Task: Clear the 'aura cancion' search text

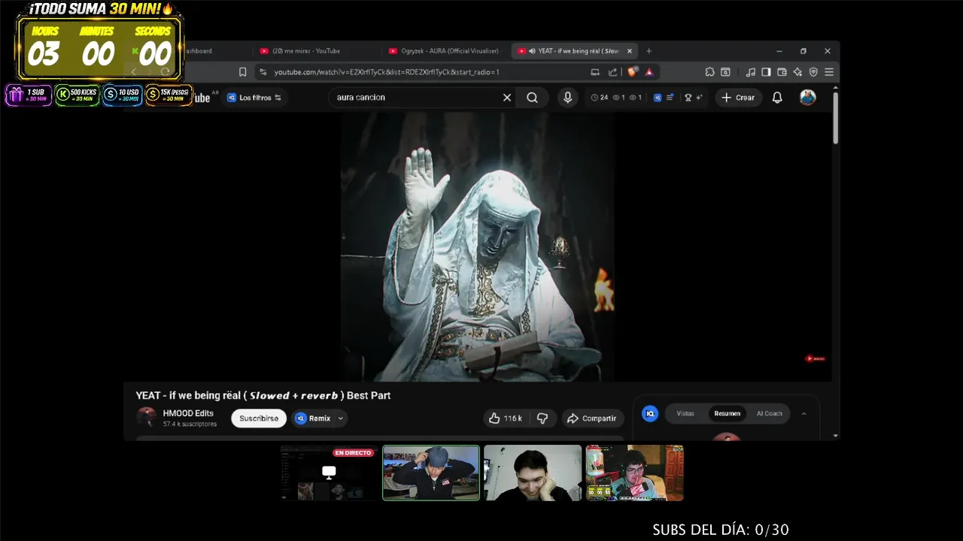Action: pyautogui.click(x=507, y=98)
